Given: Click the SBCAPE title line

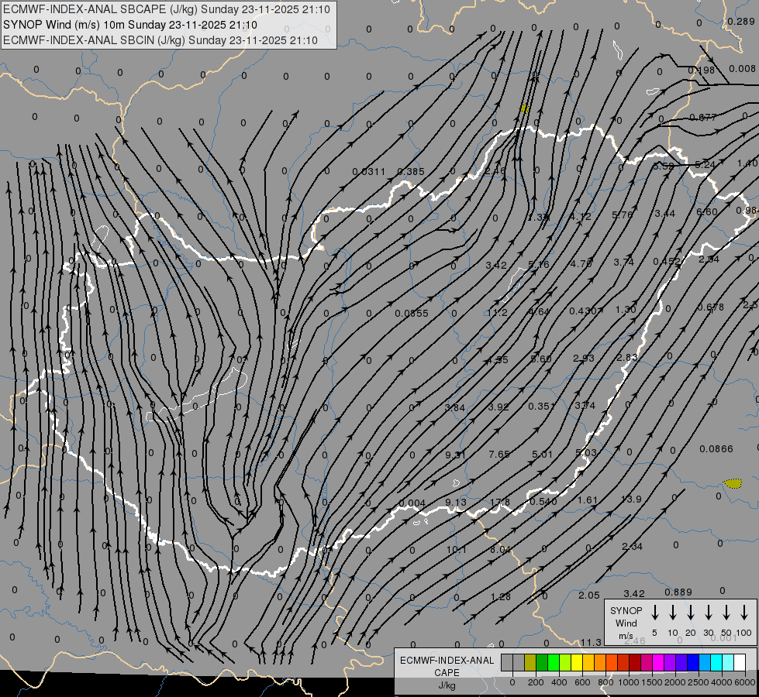Looking at the screenshot, I should click(167, 9).
